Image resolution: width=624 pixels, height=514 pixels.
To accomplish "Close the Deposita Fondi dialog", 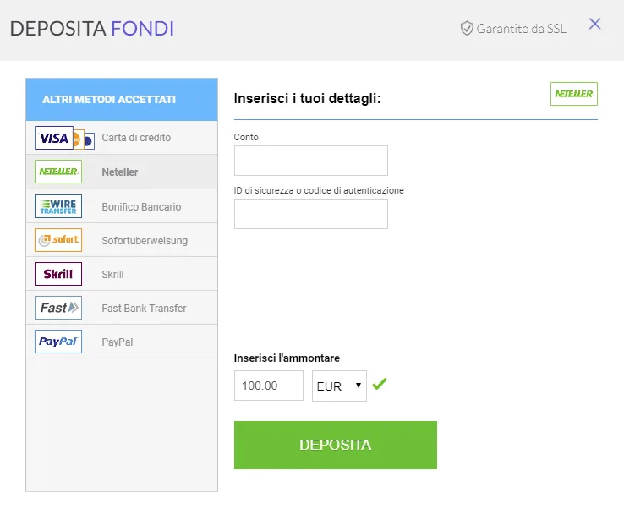I will pyautogui.click(x=594, y=24).
